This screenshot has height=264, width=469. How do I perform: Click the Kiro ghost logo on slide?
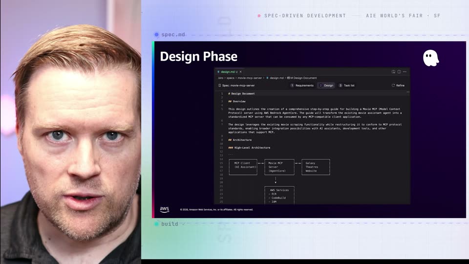coord(431,58)
